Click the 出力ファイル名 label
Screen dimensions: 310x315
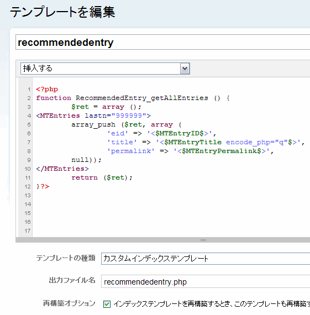click(x=72, y=280)
